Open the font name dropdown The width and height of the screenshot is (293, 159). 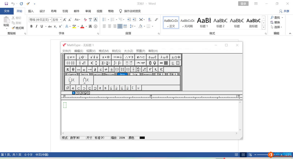[x=50, y=20]
